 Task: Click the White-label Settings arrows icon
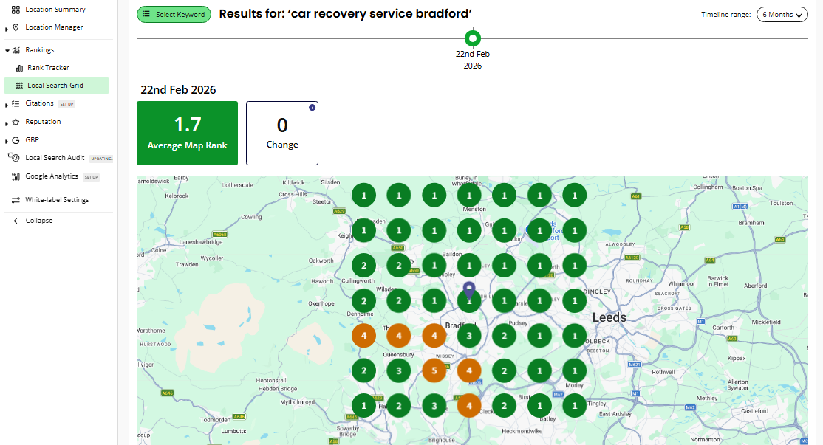pyautogui.click(x=16, y=200)
